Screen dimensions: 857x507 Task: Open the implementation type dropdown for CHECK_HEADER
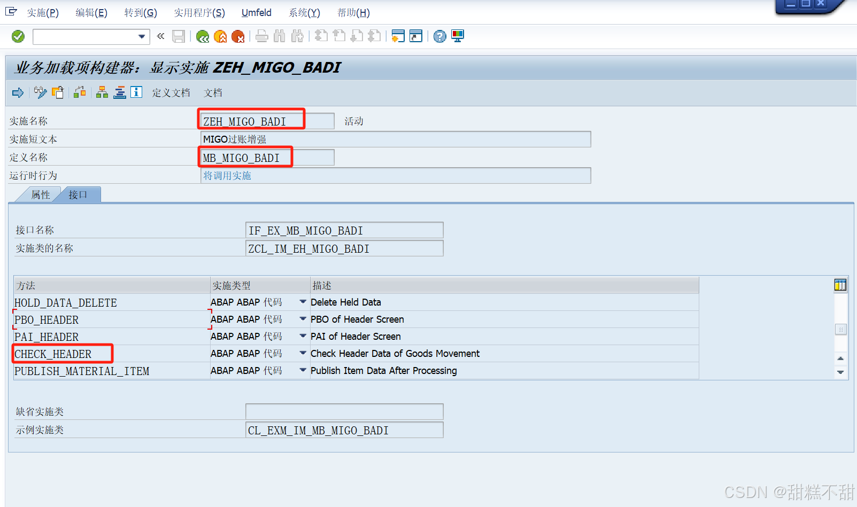[x=303, y=353]
